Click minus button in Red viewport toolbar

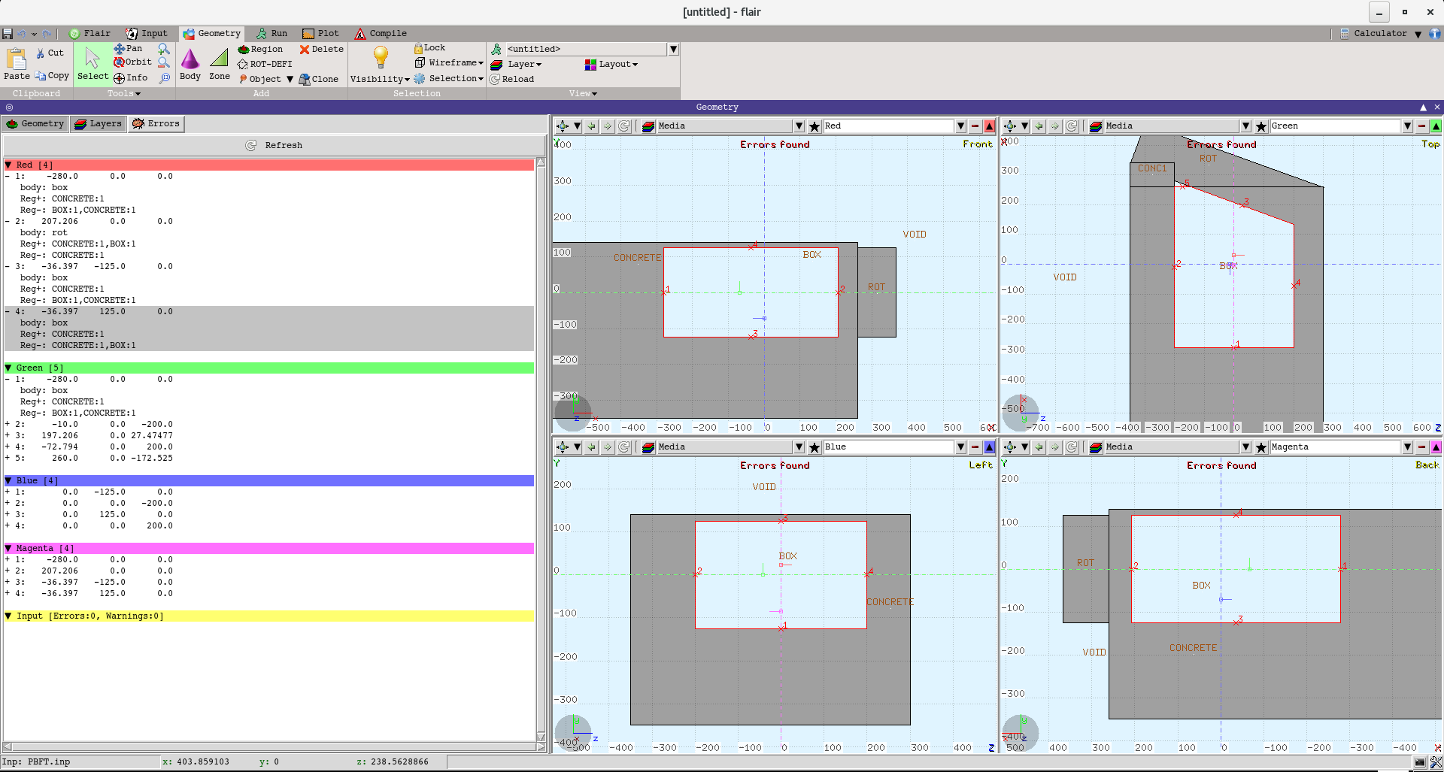tap(975, 126)
